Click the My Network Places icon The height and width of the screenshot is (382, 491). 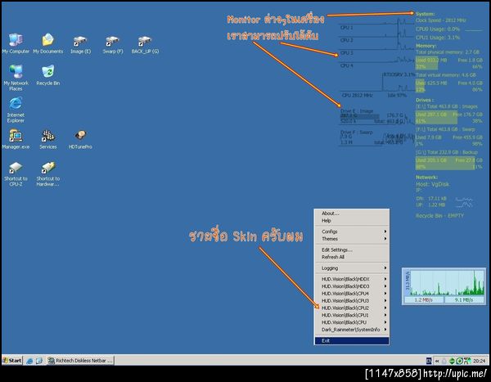tap(16, 78)
